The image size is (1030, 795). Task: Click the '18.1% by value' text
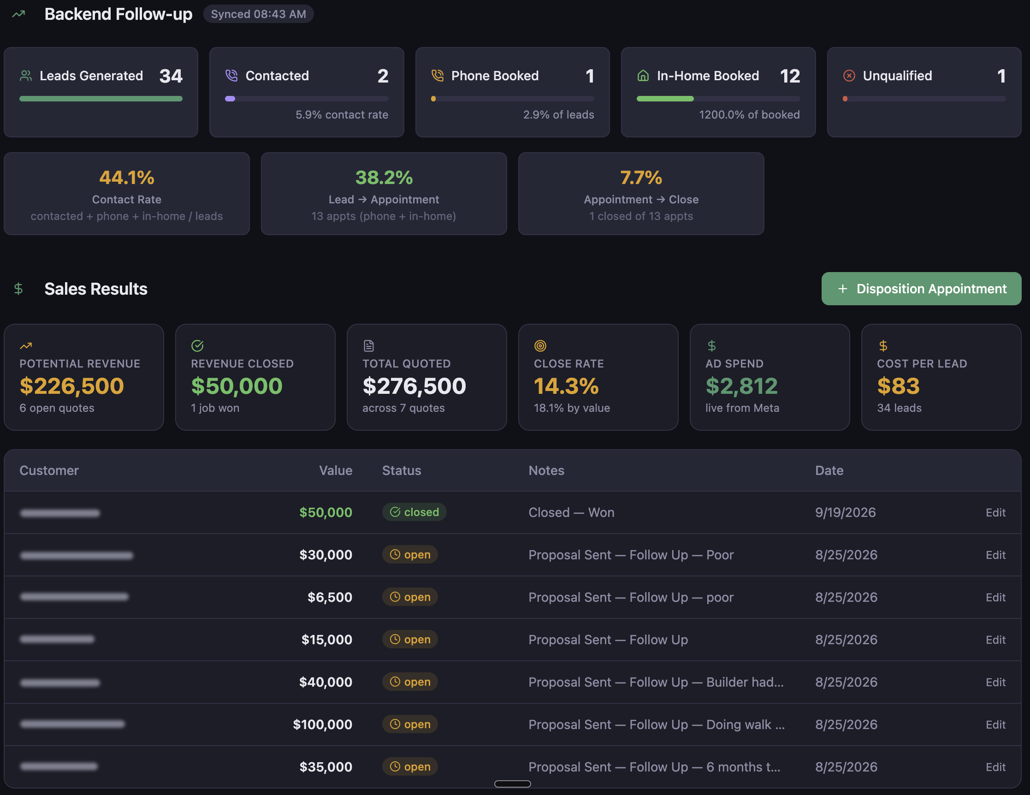[x=572, y=408]
